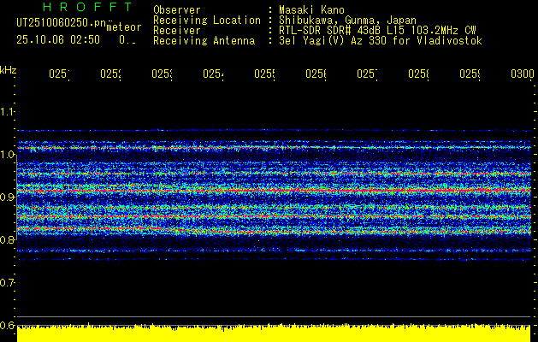538x342 pixels.
Task: Click the 0251 time marker
Action: point(59,74)
